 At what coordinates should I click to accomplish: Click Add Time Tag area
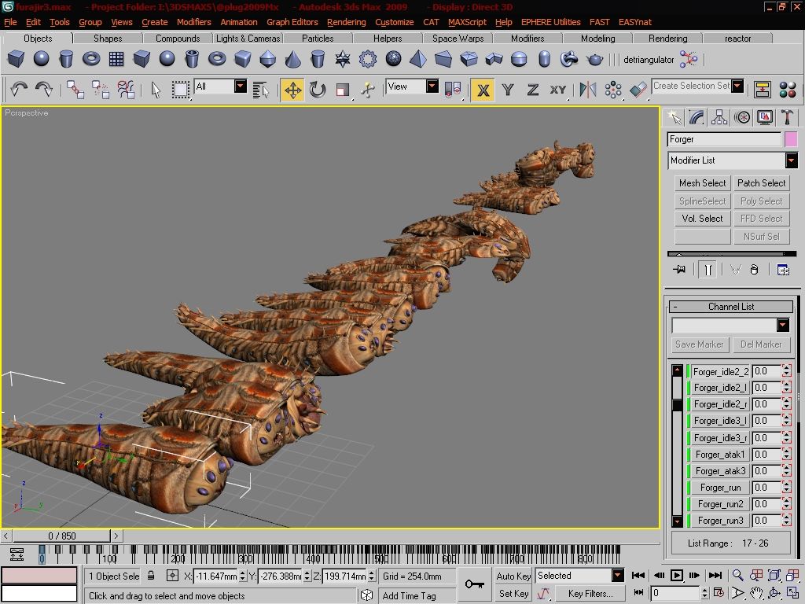pyautogui.click(x=417, y=596)
